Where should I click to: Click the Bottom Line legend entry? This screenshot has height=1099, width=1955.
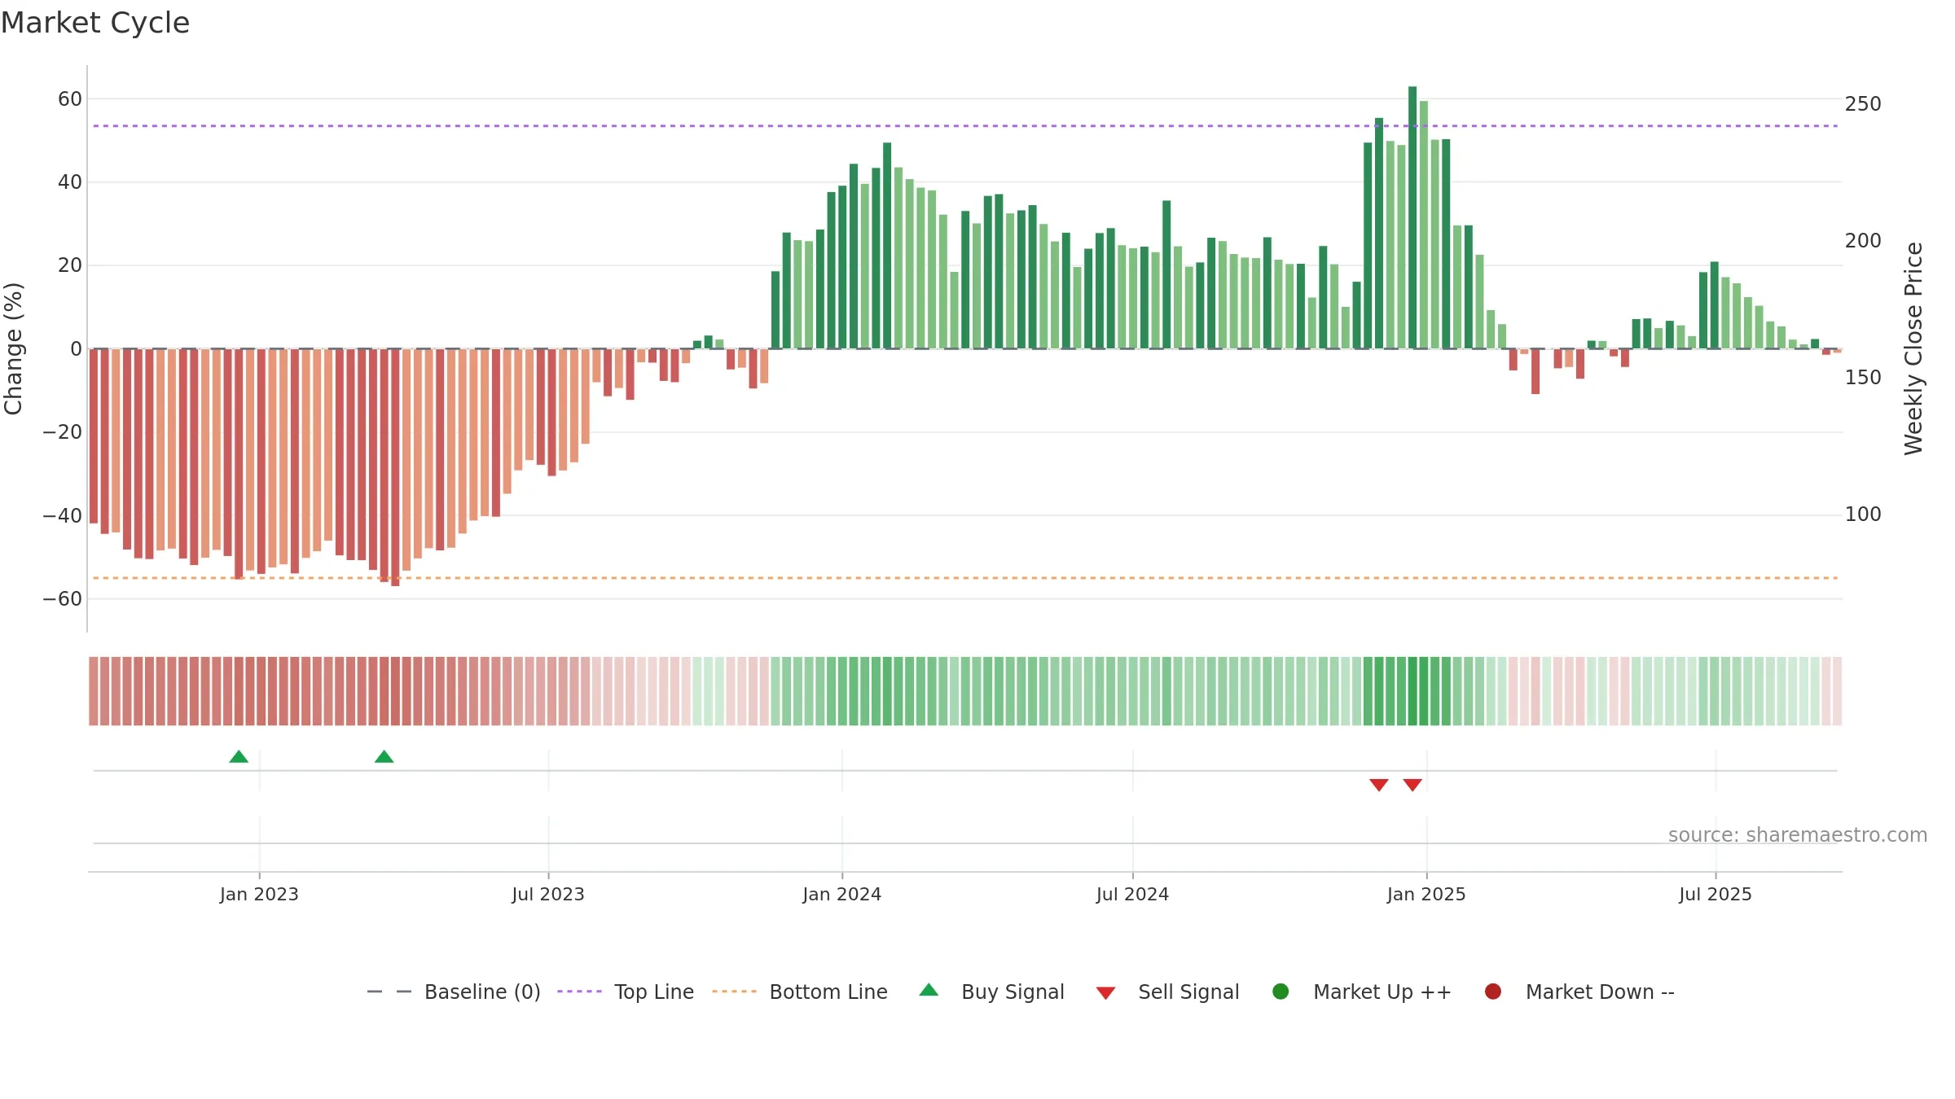[800, 992]
